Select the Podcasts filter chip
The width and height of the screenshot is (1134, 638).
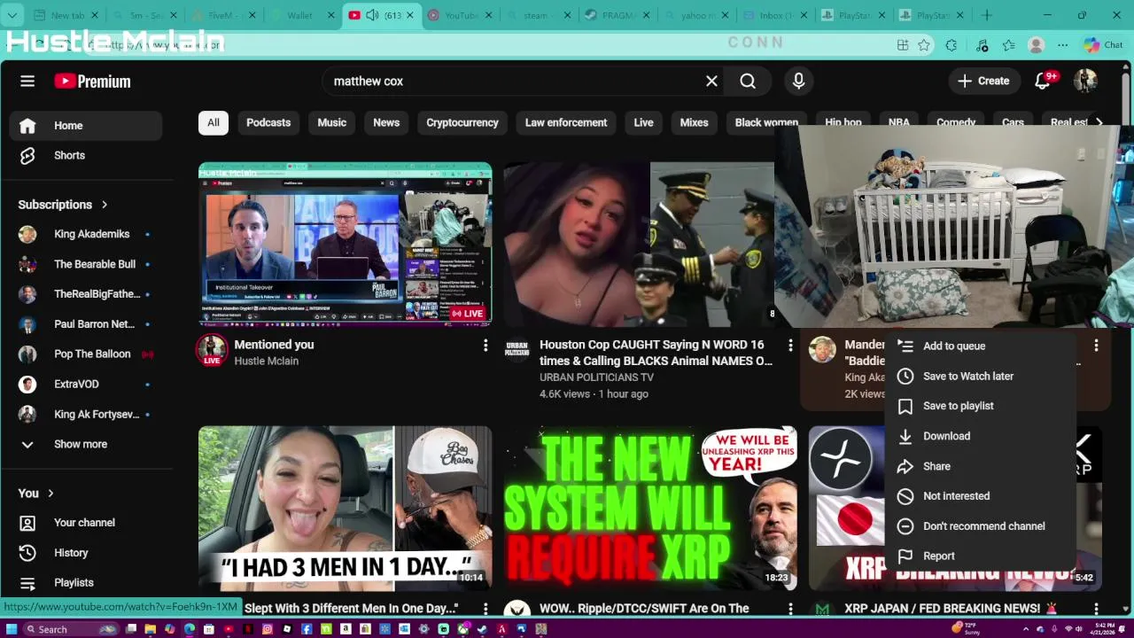268,122
